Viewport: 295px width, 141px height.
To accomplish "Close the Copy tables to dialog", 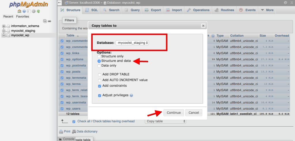I will (203, 26).
